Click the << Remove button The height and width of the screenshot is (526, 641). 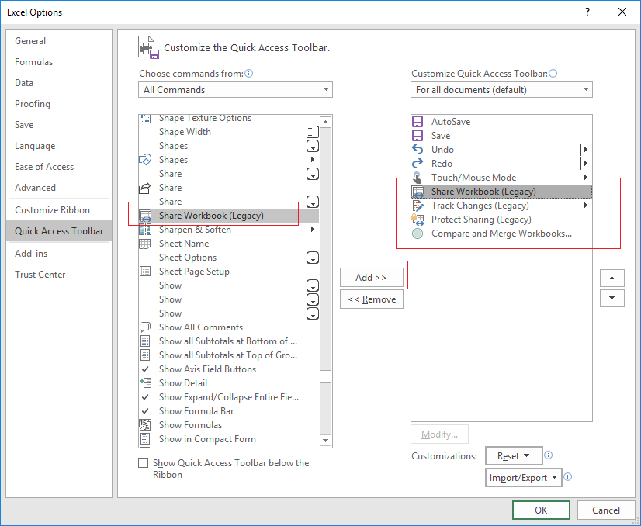coord(372,299)
